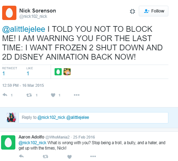Open Aaron Adolfo's green egg profile picture
178x161 pixels.
pos(8,142)
